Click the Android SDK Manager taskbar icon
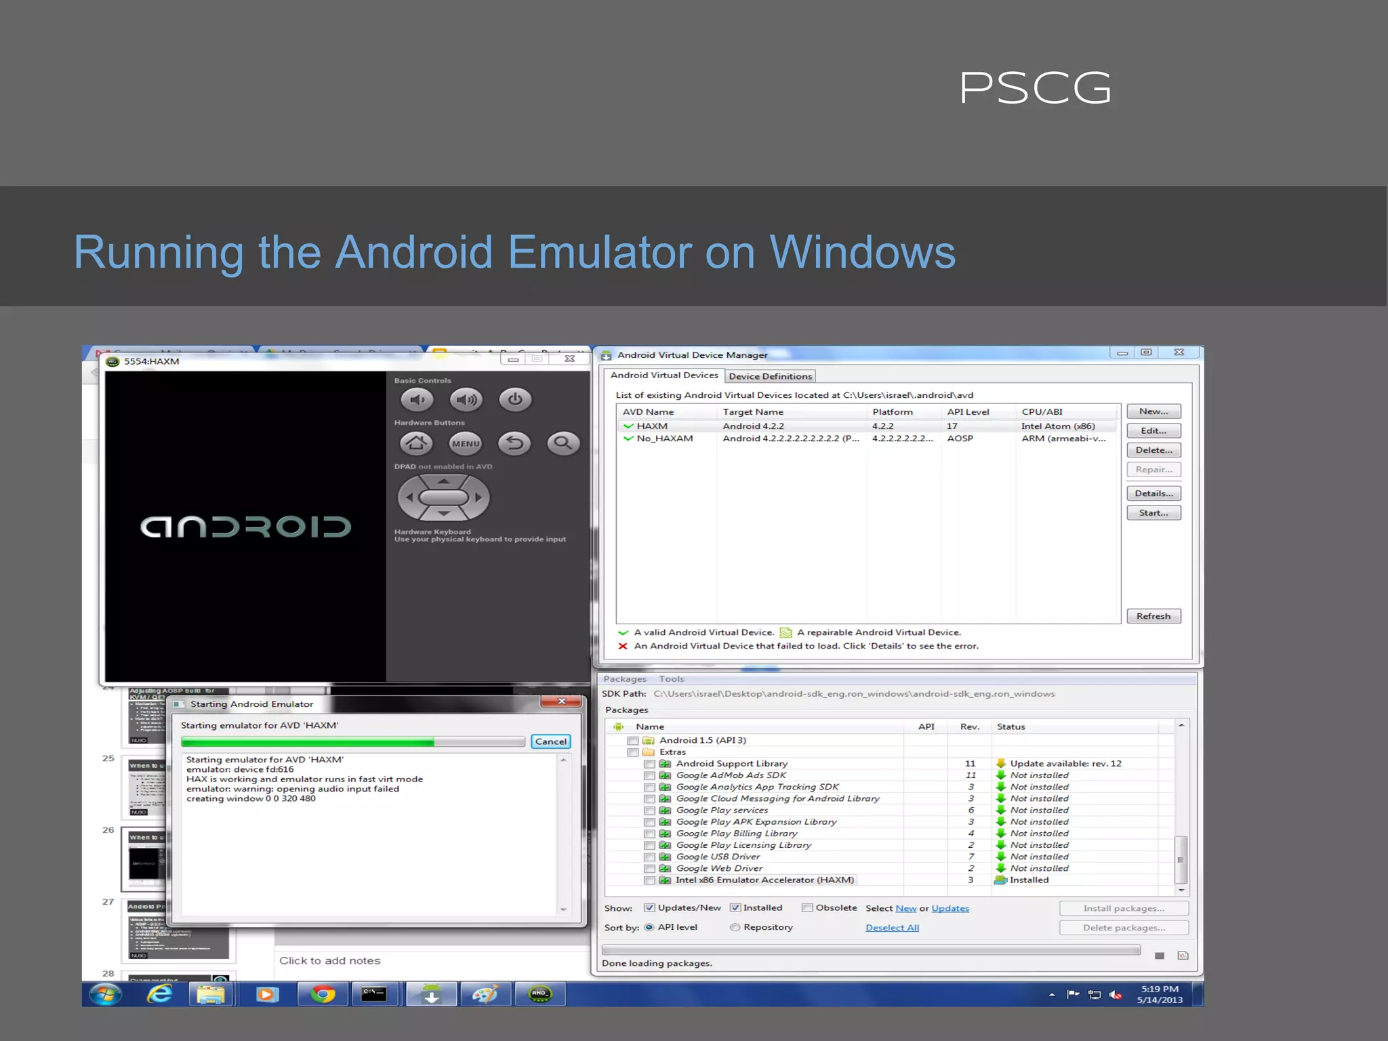The image size is (1388, 1041). (x=431, y=994)
